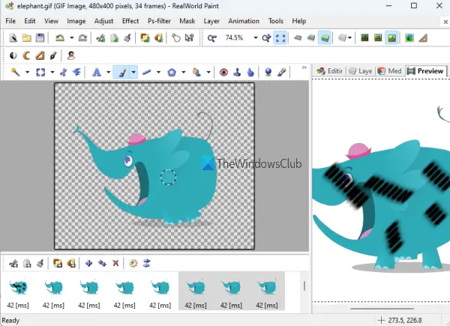Expand hidden tools with the chevron

tap(304, 67)
